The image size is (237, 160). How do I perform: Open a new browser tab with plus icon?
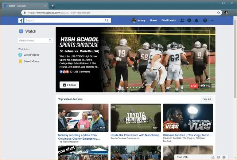[53, 6]
